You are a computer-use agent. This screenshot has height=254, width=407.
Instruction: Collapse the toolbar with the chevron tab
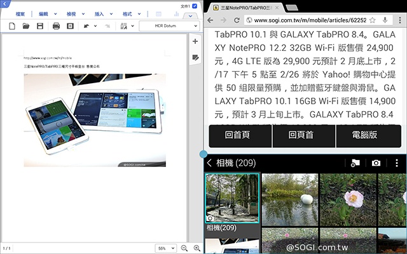[x=190, y=16]
